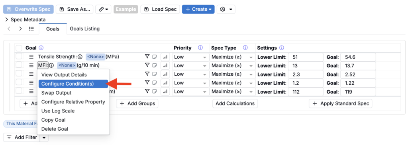Open Priority dropdown for MFI row

[190, 65]
